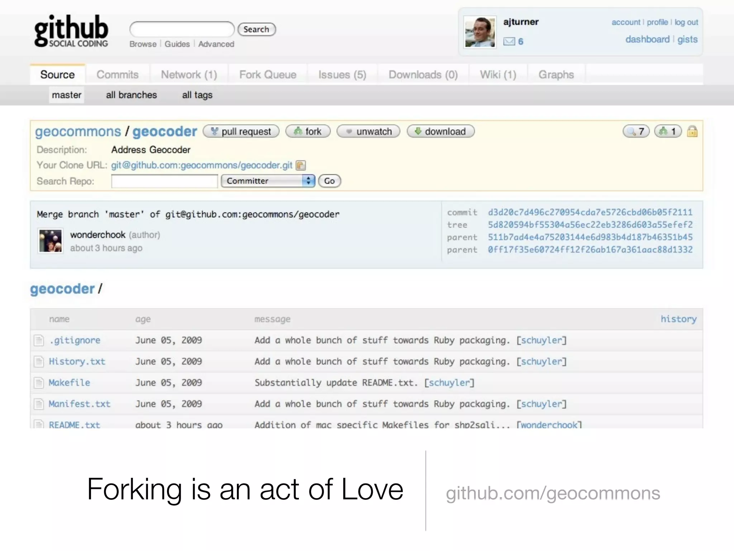Focus the top GitHub search field

182,29
